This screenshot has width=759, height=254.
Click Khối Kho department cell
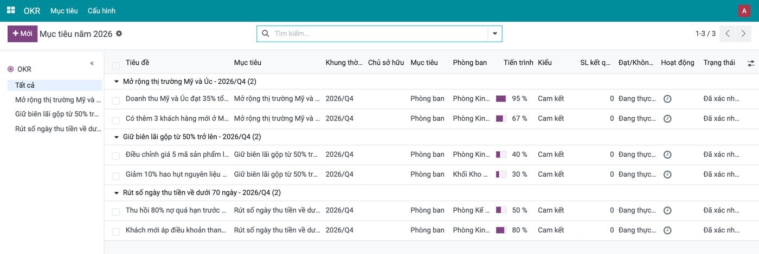tap(472, 174)
